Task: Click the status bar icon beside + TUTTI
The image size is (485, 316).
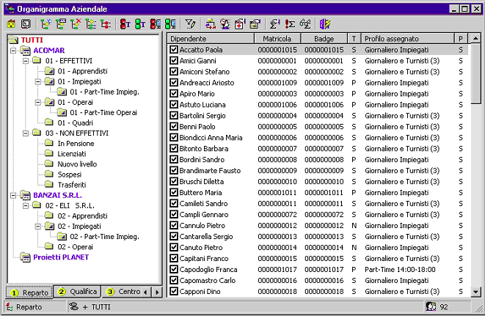Action: pos(73,306)
